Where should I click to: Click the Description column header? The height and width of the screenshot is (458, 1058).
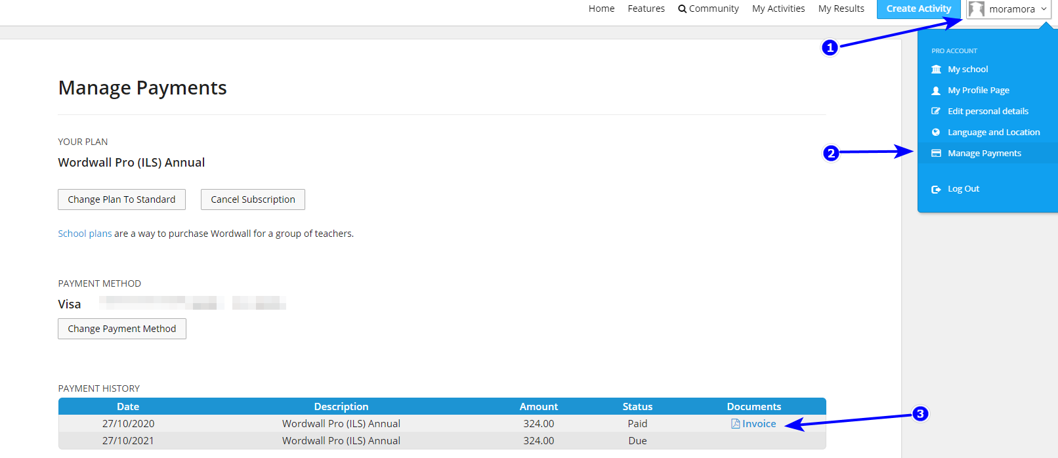click(x=341, y=407)
